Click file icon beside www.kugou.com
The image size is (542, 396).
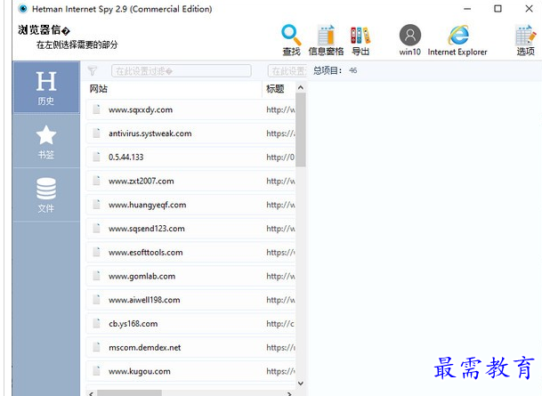pyautogui.click(x=96, y=371)
